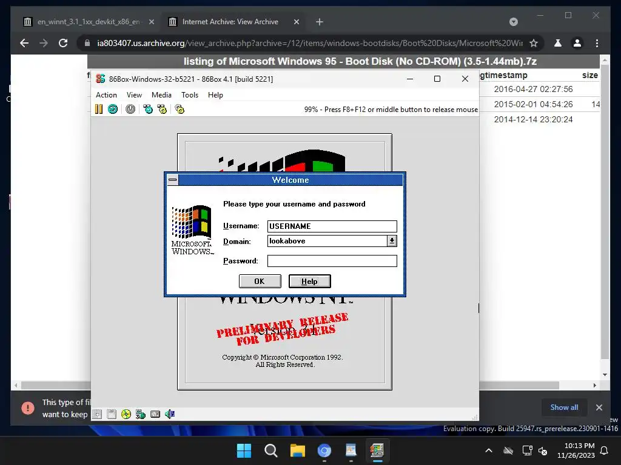The width and height of the screenshot is (621, 465).
Task: Click the browser address bar URL
Action: point(310,43)
